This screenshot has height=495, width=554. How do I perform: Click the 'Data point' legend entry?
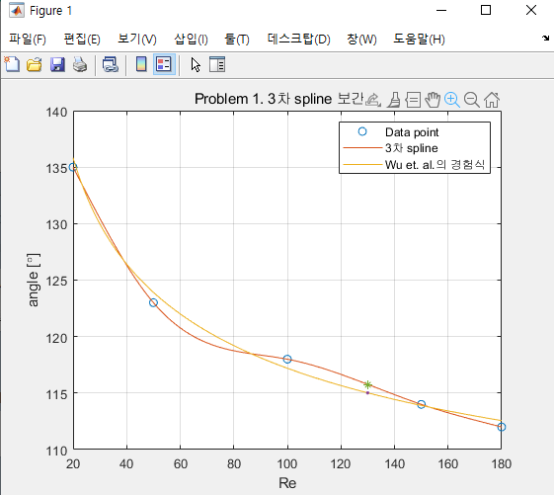[412, 132]
